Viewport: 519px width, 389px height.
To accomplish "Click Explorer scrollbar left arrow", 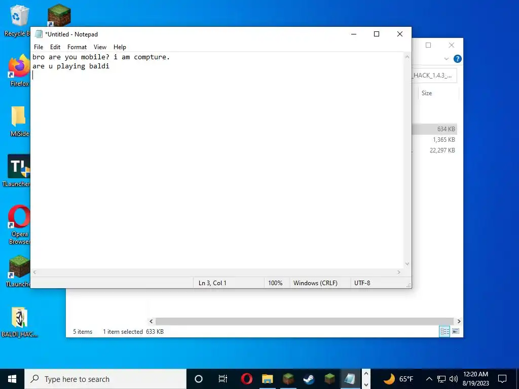I will pos(151,321).
